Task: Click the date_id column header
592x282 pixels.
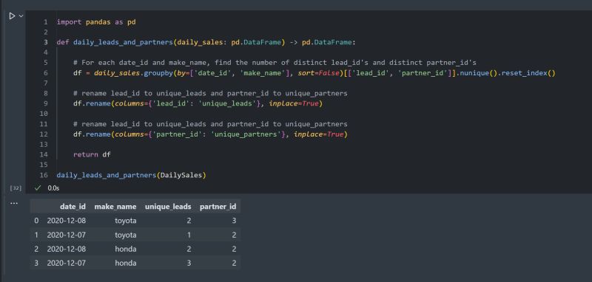Action: pos(73,207)
